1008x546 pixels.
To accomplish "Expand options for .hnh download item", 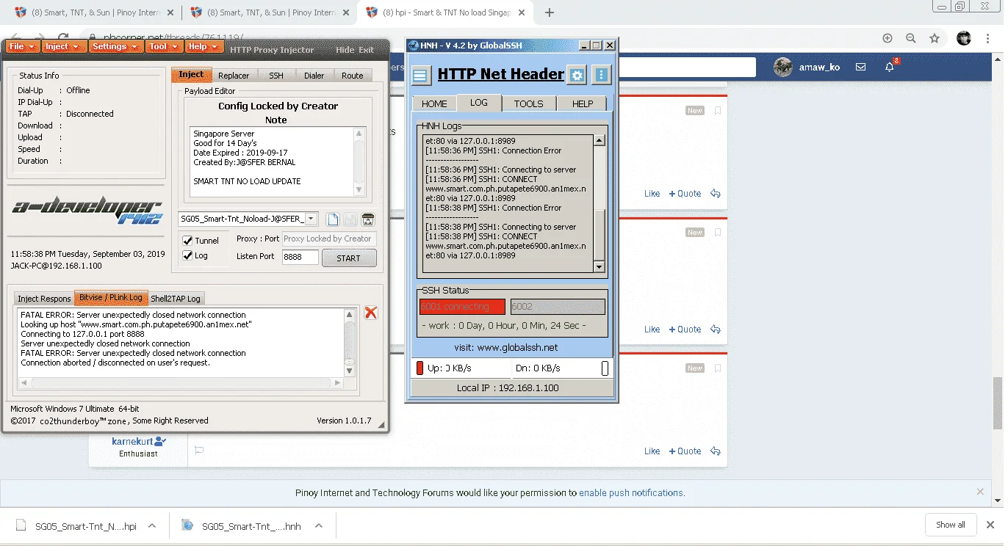I will pyautogui.click(x=319, y=525).
